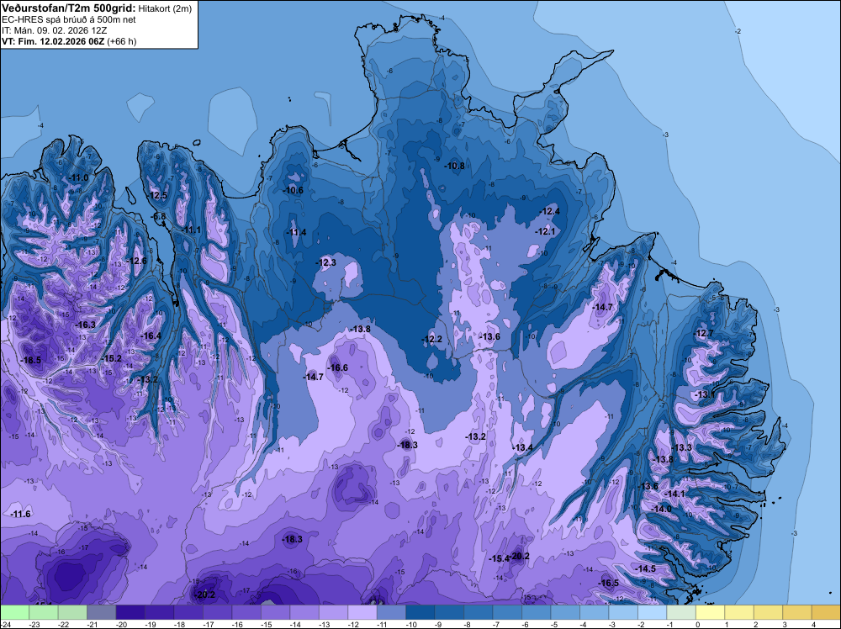The image size is (841, 629).
Task: Click the -12.4 temperature label
Action: [x=550, y=211]
